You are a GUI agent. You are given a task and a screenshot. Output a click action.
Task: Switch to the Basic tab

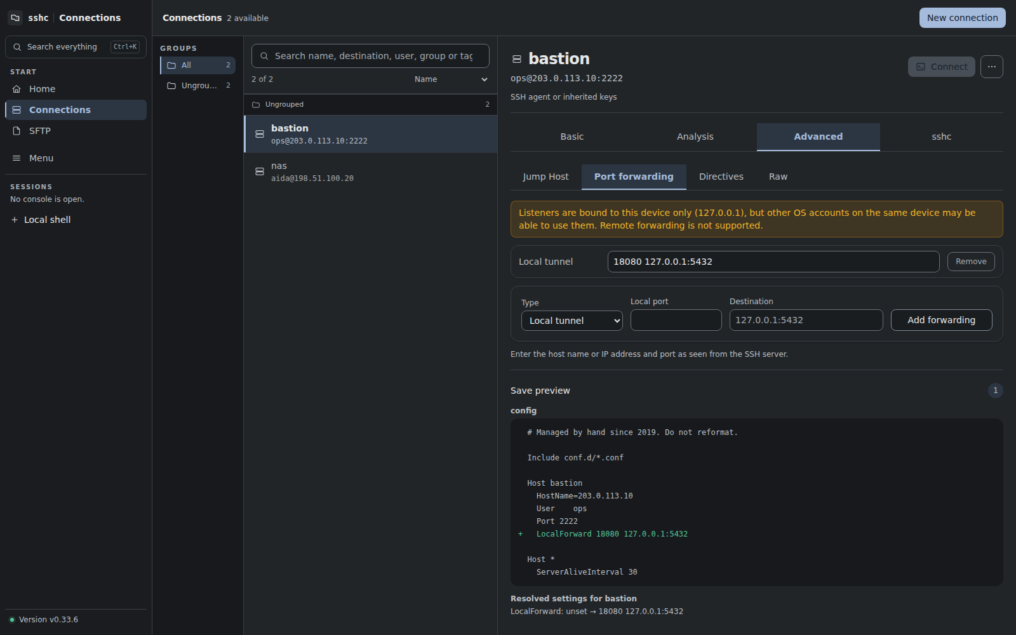click(x=572, y=137)
